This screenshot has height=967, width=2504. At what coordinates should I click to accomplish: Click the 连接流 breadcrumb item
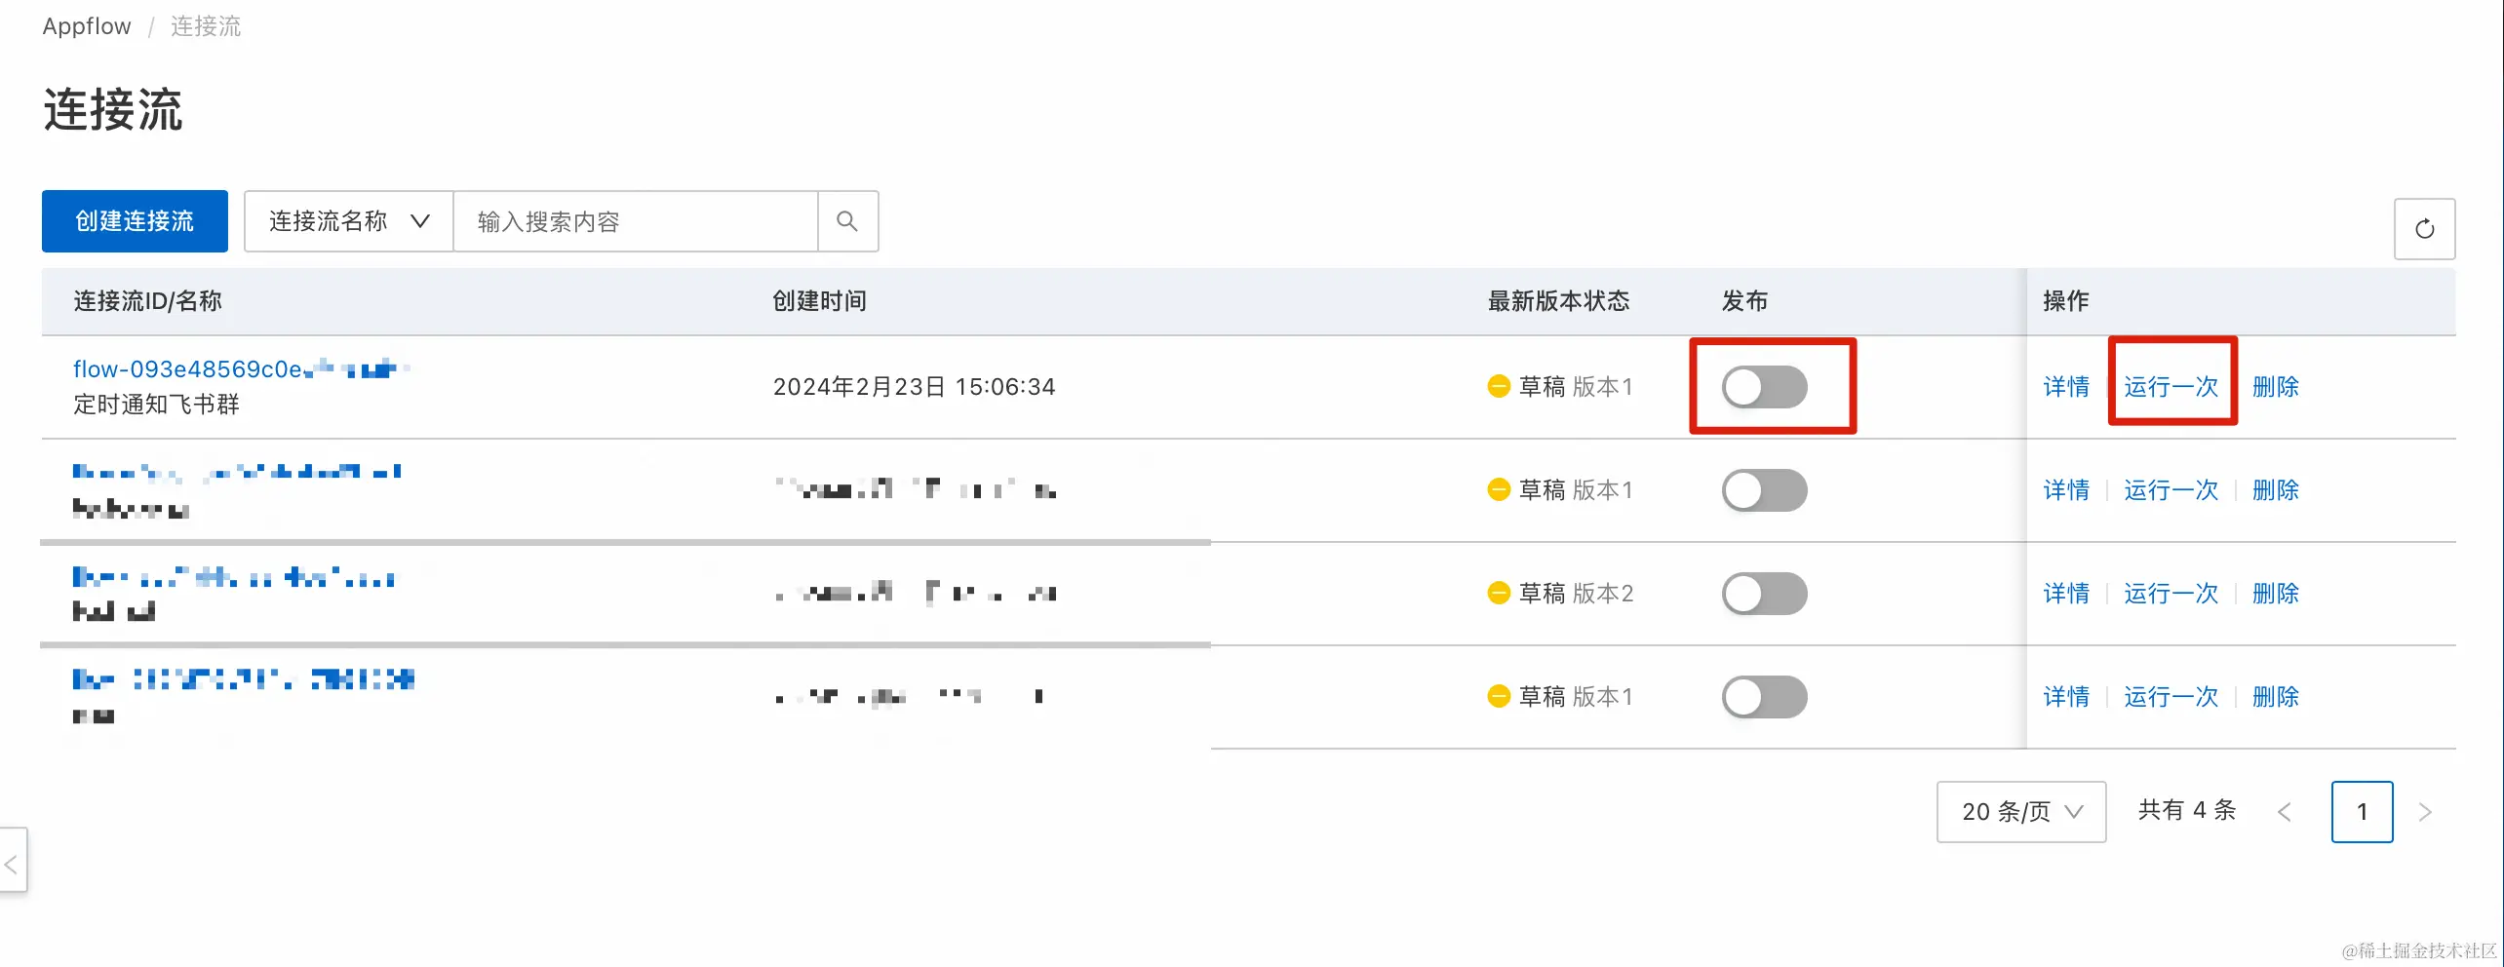(x=206, y=26)
